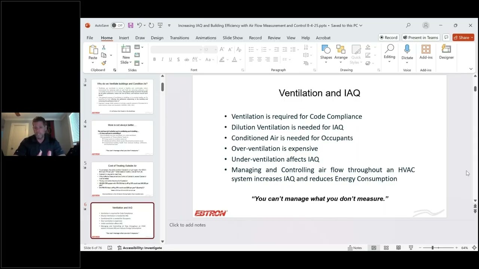Collapse the ribbon with chevron arrow
The width and height of the screenshot is (479, 269).
coord(471,69)
